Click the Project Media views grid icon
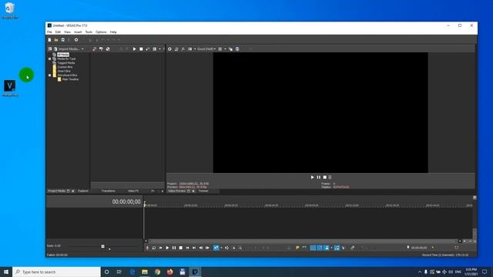The width and height of the screenshot is (493, 277). pos(154,49)
